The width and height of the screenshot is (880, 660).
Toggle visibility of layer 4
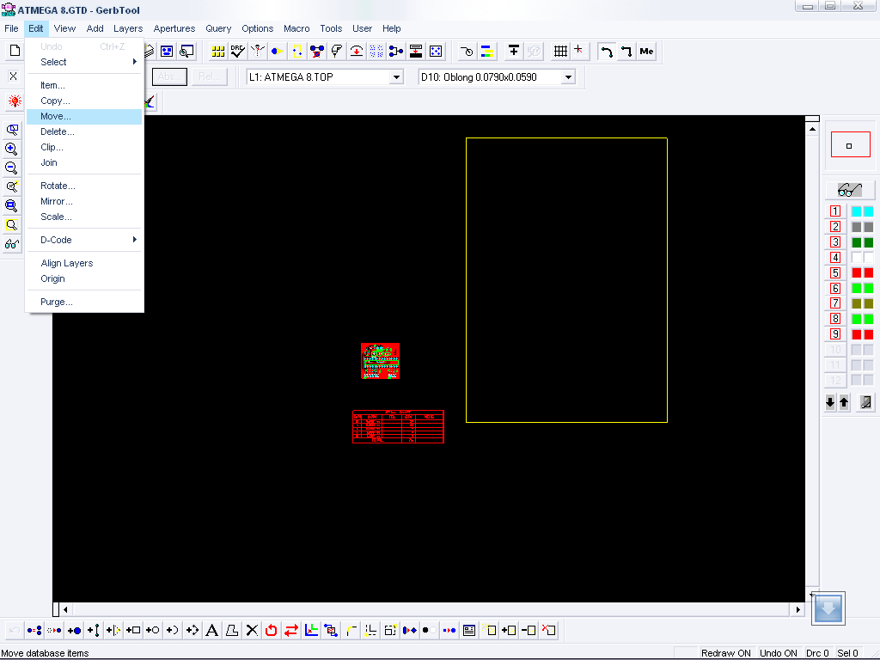[835, 257]
